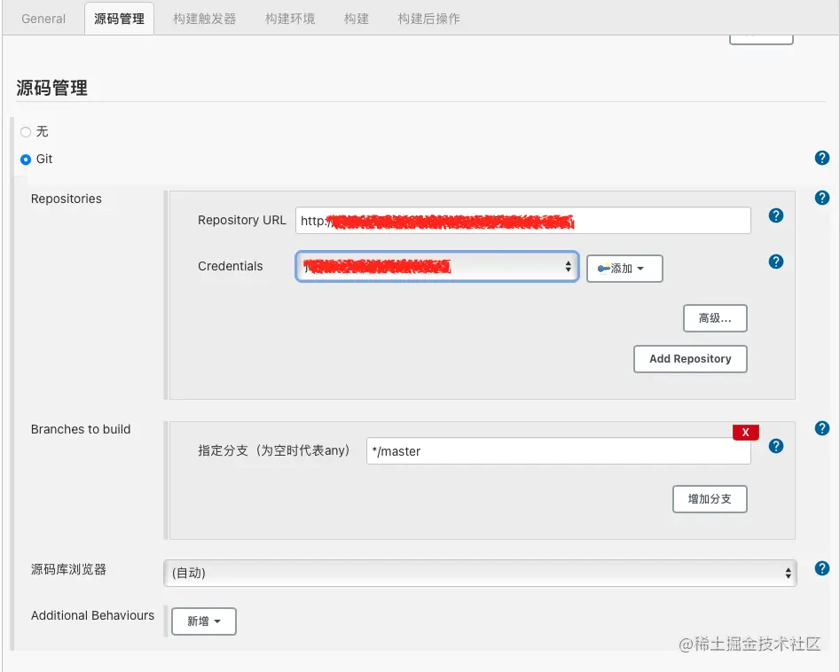This screenshot has height=672, width=840.
Task: Open help icon beside Repository URL
Action: point(776,215)
